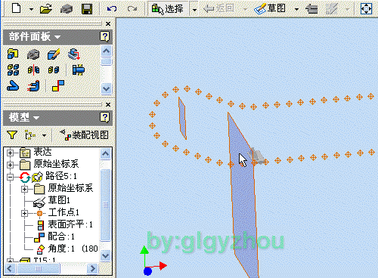Click the greyed Redo arrow
Image resolution: width=378 pixels, height=278 pixels.
point(132,9)
